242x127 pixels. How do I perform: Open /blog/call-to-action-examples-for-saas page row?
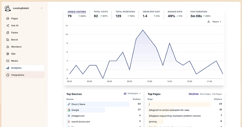point(185,110)
